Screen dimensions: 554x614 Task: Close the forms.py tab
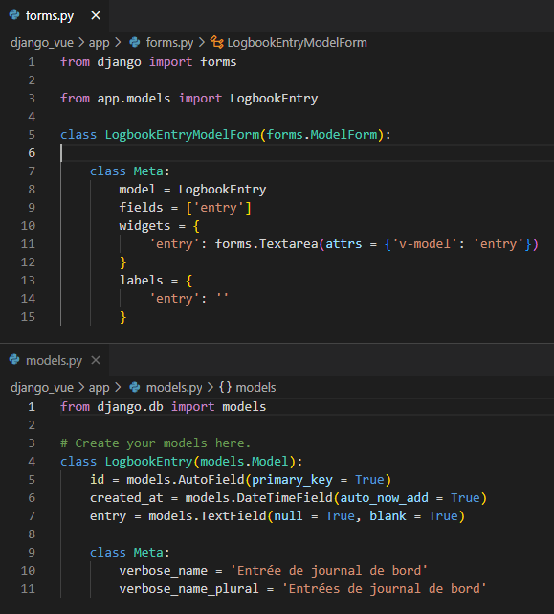pos(96,15)
